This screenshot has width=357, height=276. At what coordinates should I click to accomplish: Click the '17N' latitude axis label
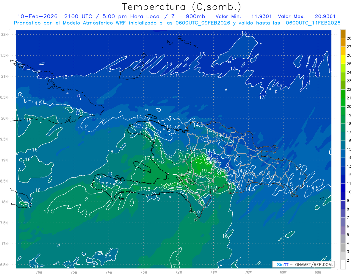pos(4,244)
